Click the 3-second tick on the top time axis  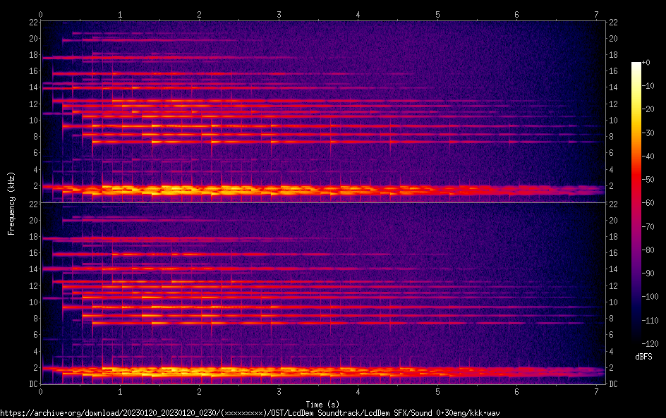coord(279,14)
